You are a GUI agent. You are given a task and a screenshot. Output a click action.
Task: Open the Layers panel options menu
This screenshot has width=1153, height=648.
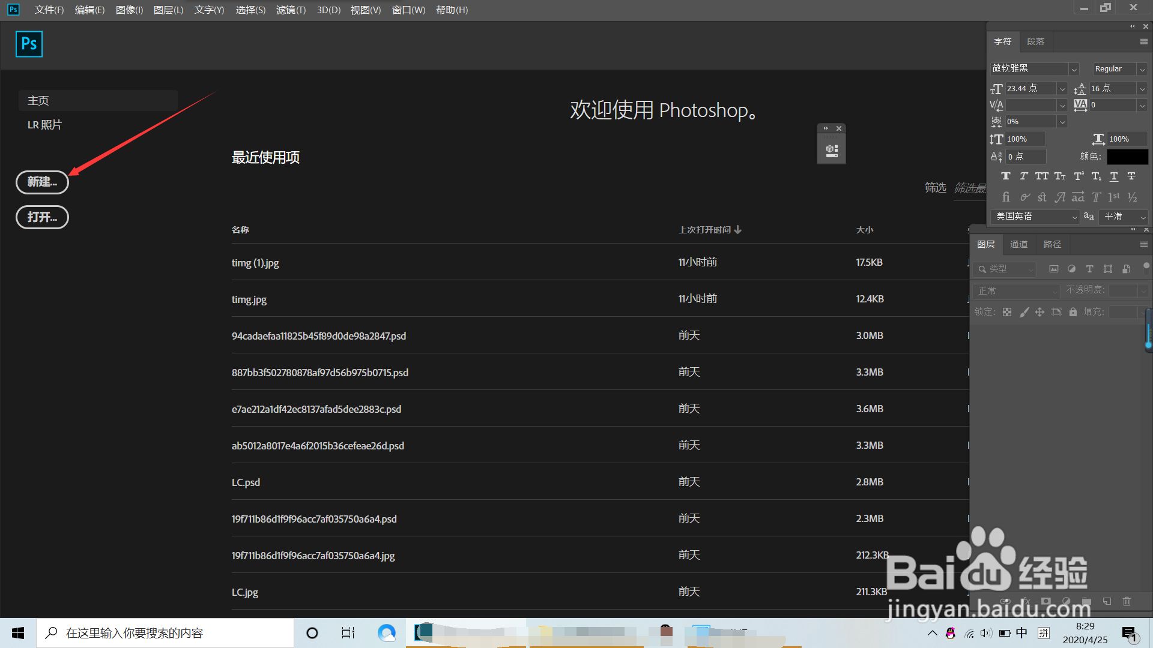pyautogui.click(x=1143, y=244)
